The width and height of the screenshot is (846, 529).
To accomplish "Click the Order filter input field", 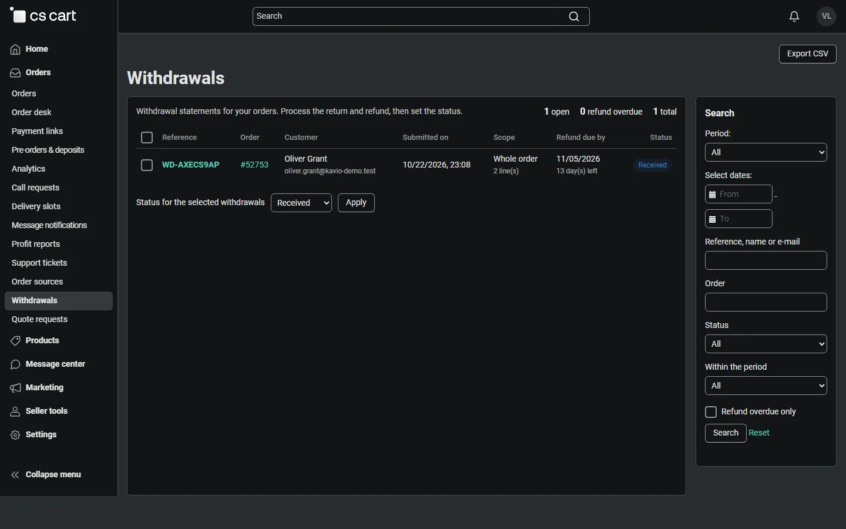I will pos(766,302).
